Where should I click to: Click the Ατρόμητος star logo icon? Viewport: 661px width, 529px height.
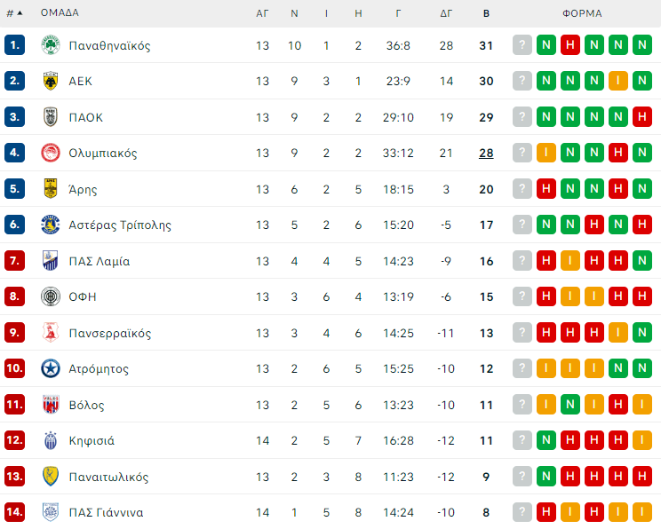click(x=51, y=368)
